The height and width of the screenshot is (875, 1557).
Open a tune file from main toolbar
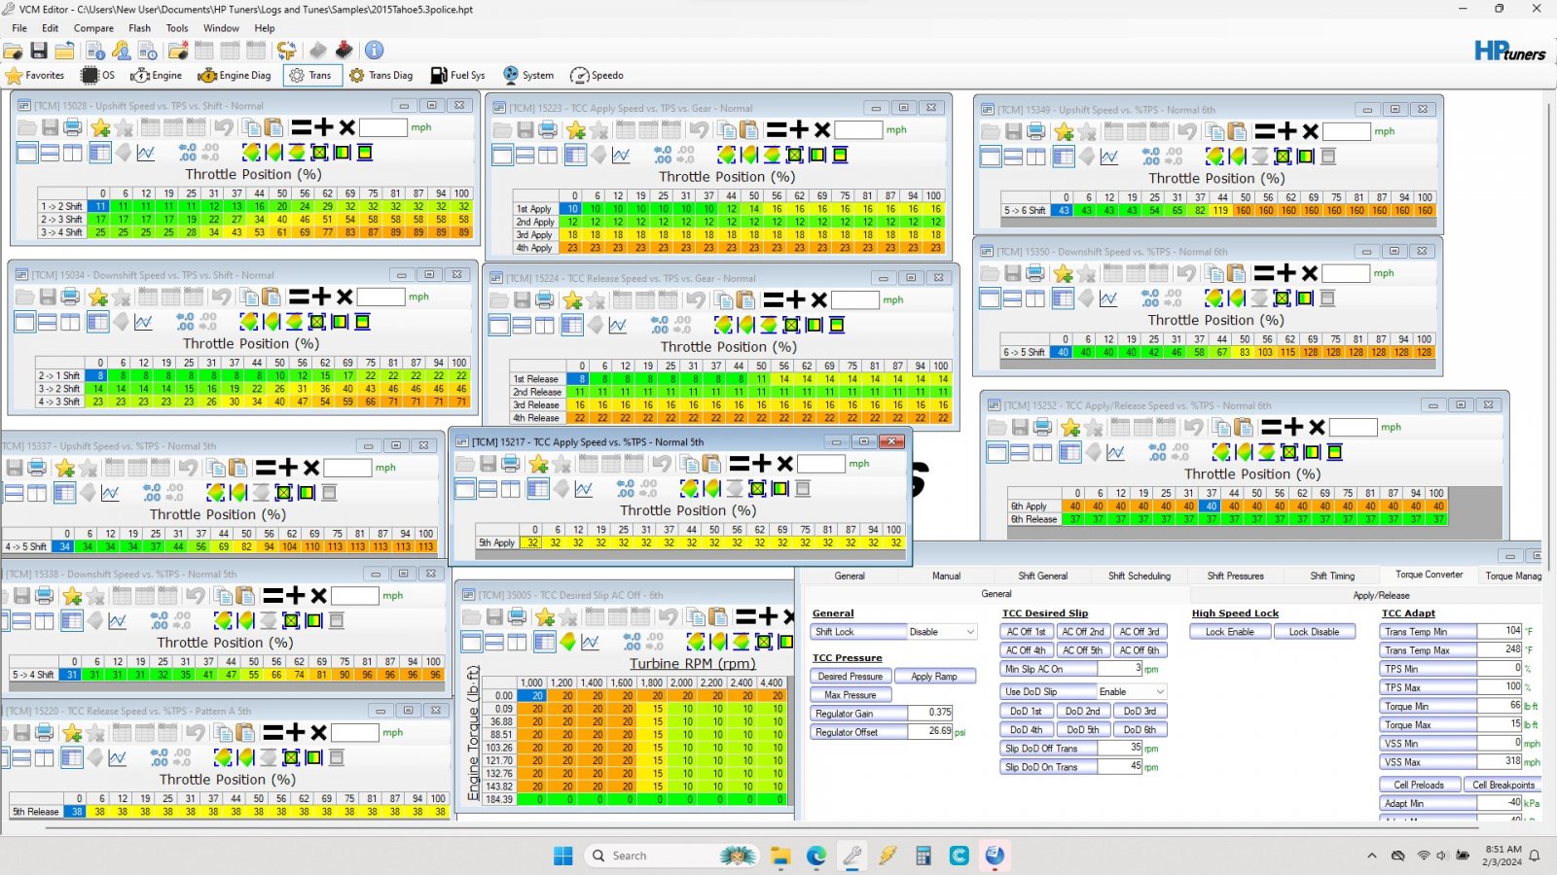click(x=14, y=51)
